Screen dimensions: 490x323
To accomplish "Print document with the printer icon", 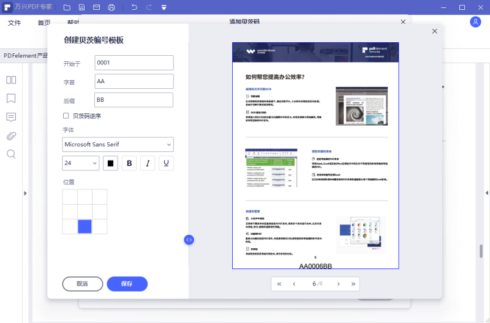I will click(x=111, y=7).
